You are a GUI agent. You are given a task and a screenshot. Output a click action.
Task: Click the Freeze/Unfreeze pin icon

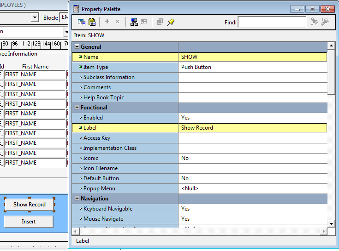pyautogui.click(x=171, y=22)
